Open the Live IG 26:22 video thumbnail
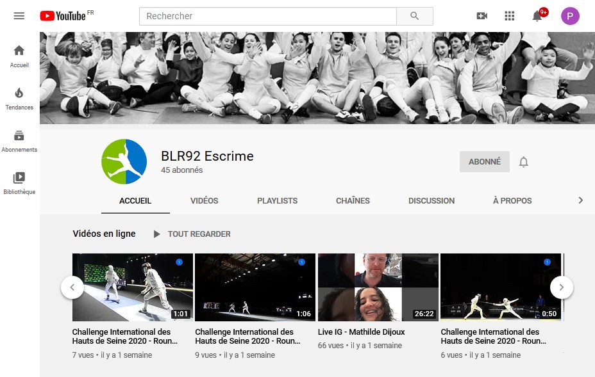This screenshot has width=595, height=377. (378, 287)
